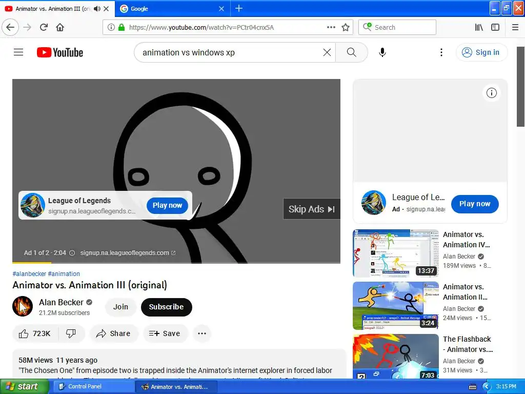Viewport: 525px width, 394px height.
Task: Click the forward navigation arrow
Action: (x=28, y=27)
